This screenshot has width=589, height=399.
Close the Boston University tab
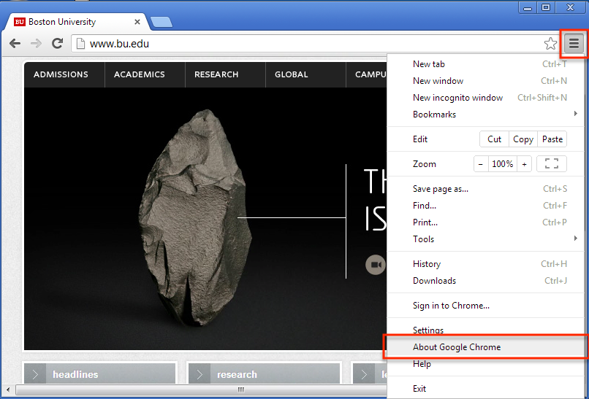(137, 22)
